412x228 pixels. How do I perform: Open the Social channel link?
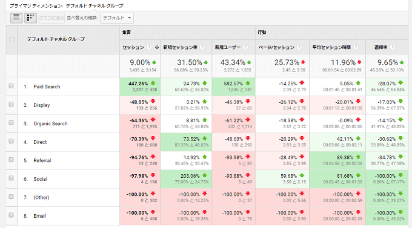[x=40, y=179]
